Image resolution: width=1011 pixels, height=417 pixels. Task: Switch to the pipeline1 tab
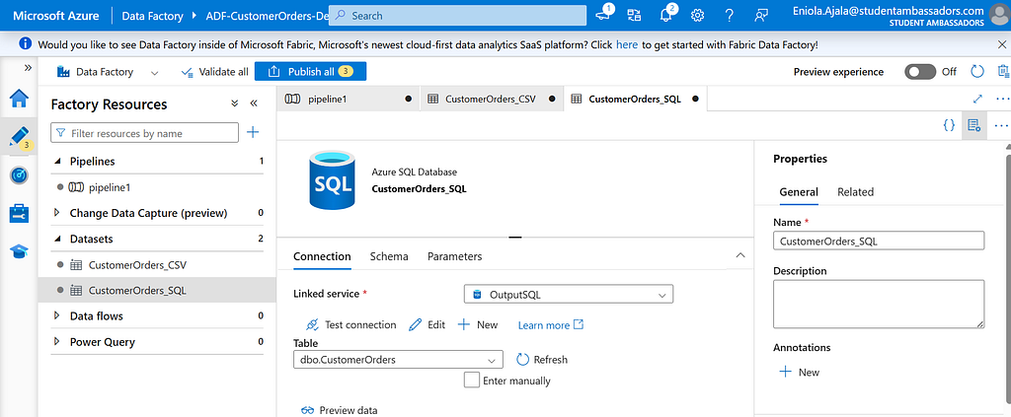349,100
